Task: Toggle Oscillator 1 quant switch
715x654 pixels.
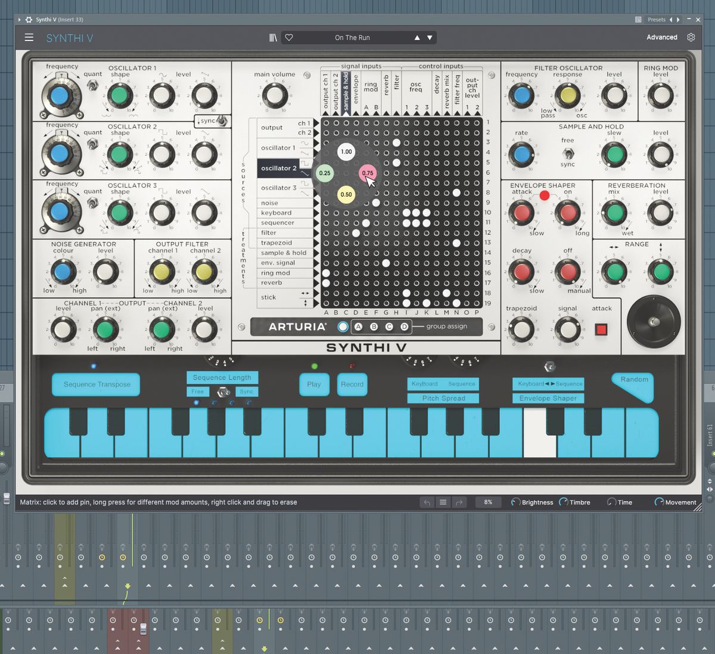Action: pos(92,86)
